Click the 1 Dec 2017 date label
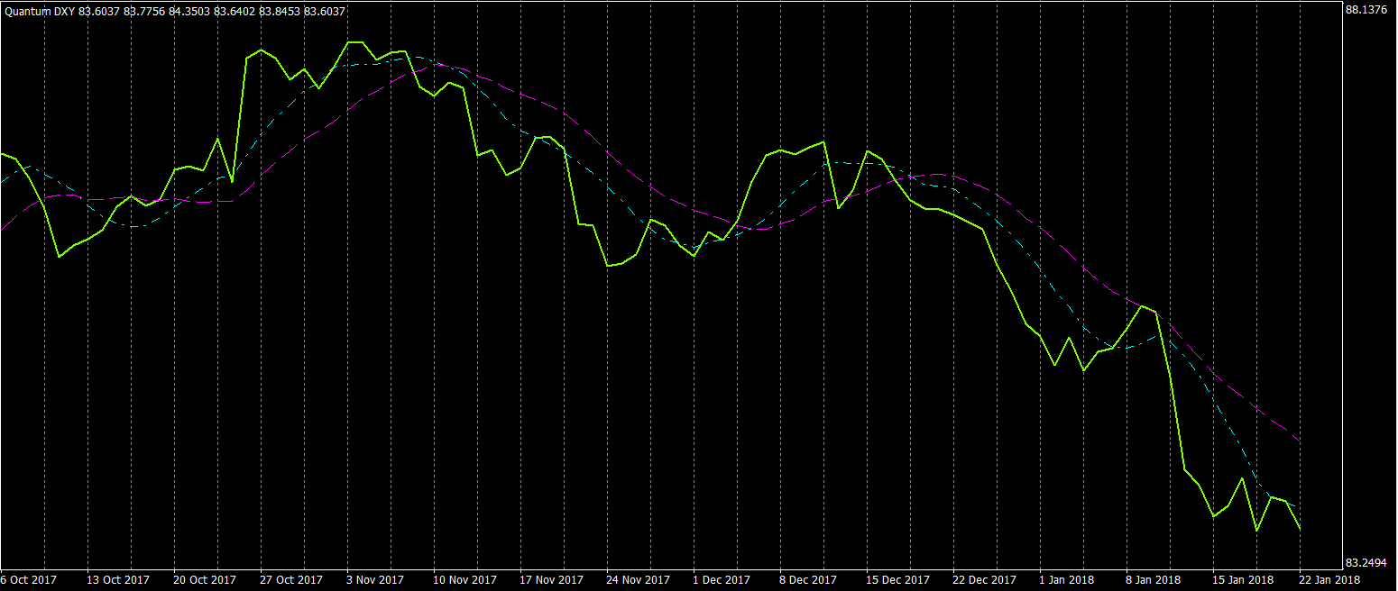Screen dimensions: 1398x591 pyautogui.click(x=722, y=580)
